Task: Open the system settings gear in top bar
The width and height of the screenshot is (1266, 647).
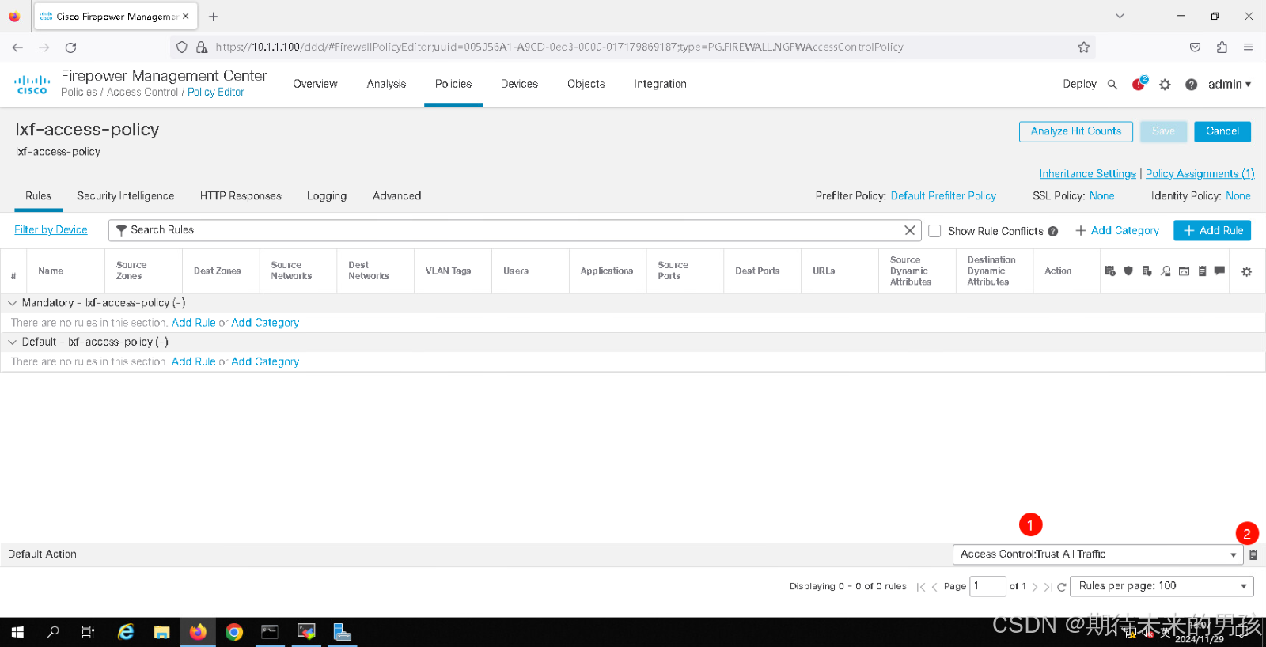Action: point(1165,85)
